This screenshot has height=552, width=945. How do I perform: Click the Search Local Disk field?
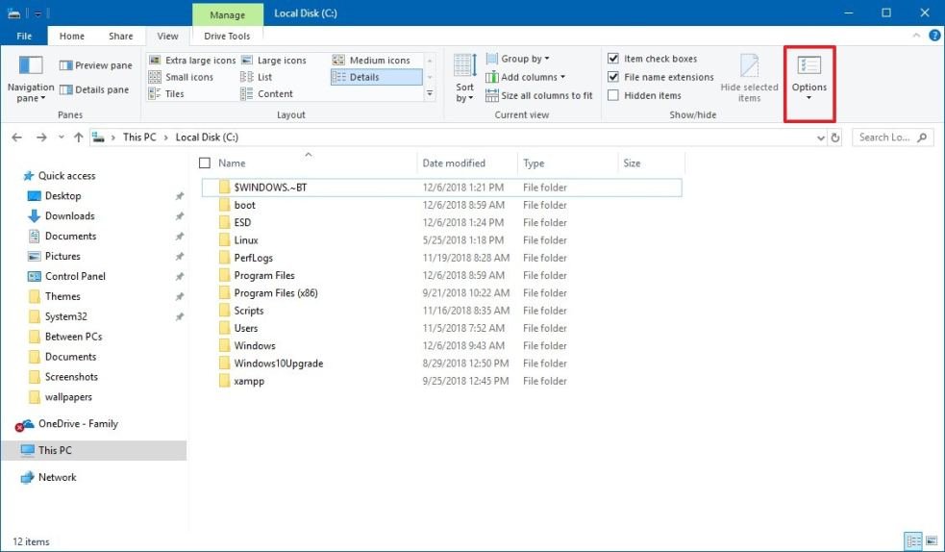(884, 138)
